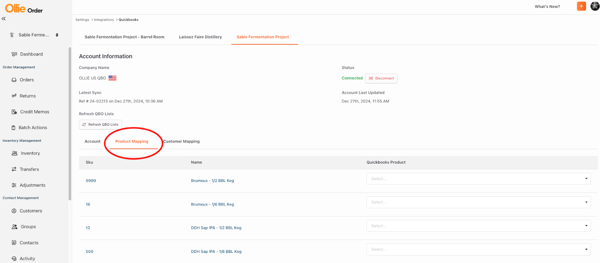Click the sidebar vertical scrollbar

click(70, 124)
